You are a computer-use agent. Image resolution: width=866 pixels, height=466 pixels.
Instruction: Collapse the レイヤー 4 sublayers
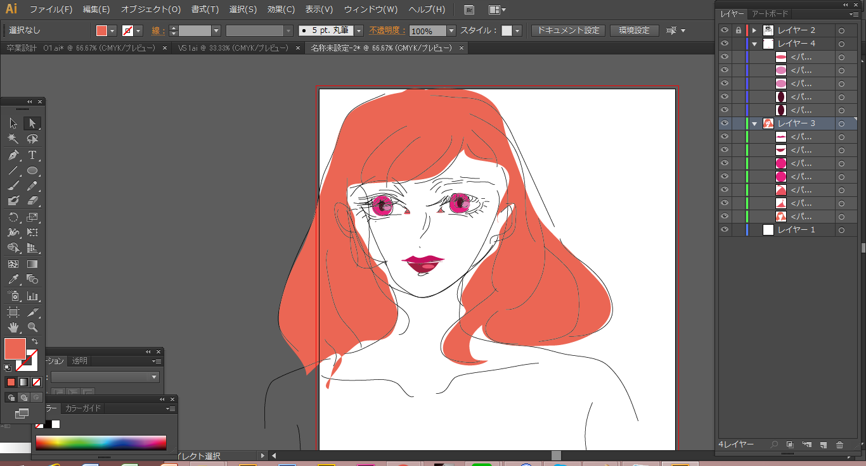[x=754, y=44]
